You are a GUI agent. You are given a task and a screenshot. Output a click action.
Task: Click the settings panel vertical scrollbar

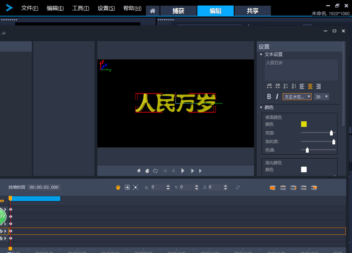pos(343,84)
